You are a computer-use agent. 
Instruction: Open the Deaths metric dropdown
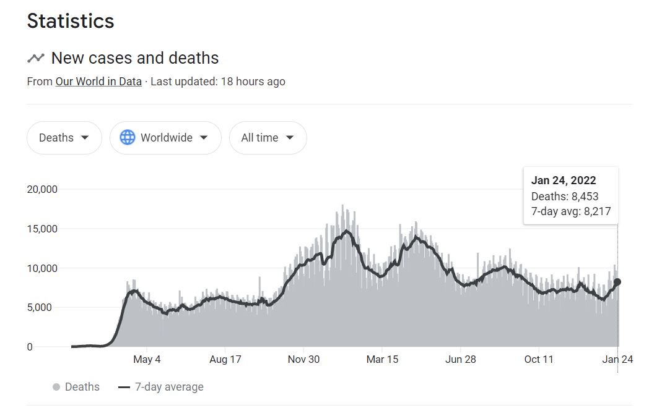pos(64,138)
